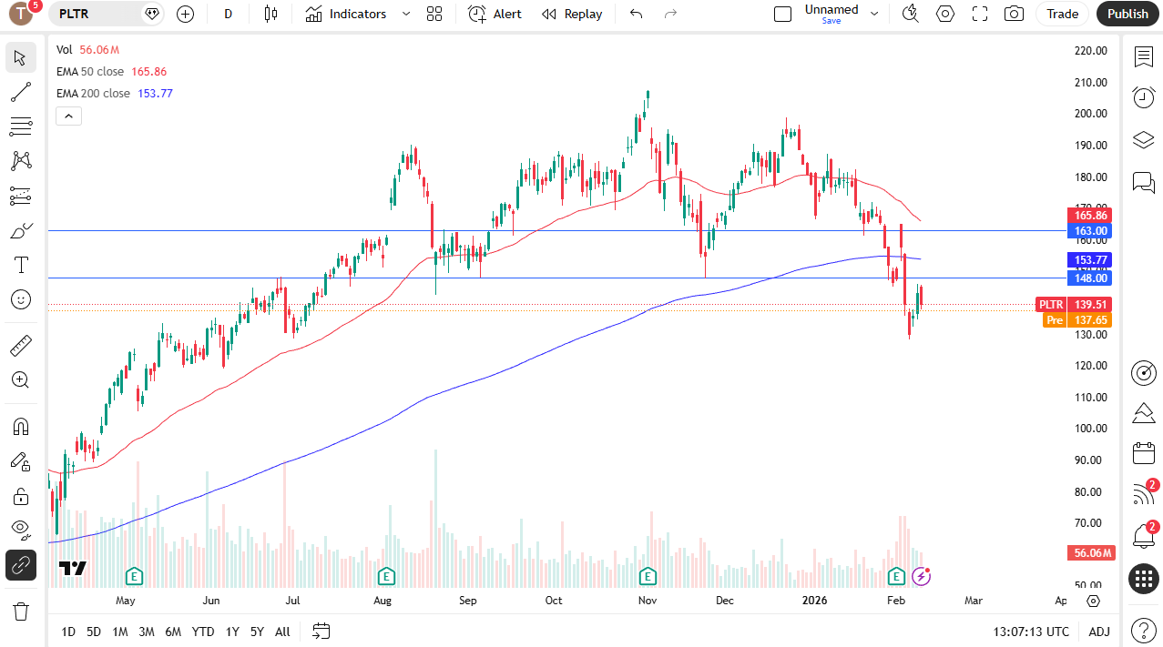Image resolution: width=1163 pixels, height=647 pixels.
Task: Redo the last chart action
Action: 671,14
